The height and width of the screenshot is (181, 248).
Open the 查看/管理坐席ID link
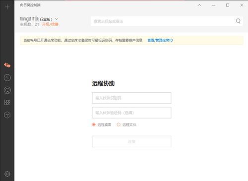[x=160, y=40]
